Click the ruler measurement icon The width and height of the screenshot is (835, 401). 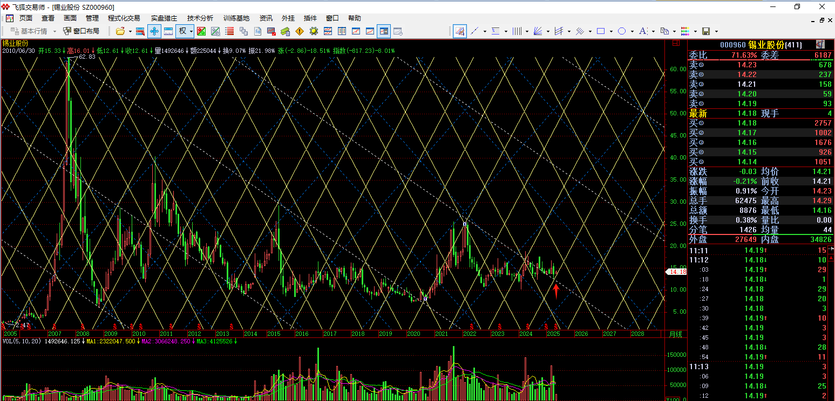click(x=168, y=31)
